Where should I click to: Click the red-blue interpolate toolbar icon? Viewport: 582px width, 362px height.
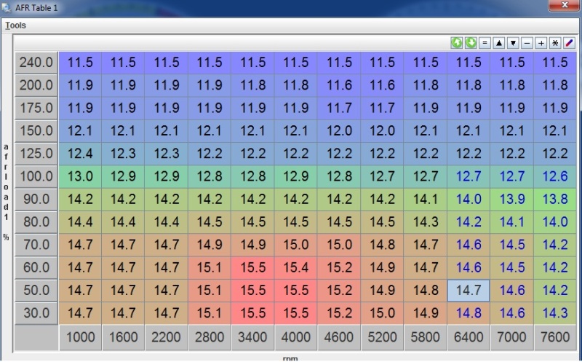(570, 43)
